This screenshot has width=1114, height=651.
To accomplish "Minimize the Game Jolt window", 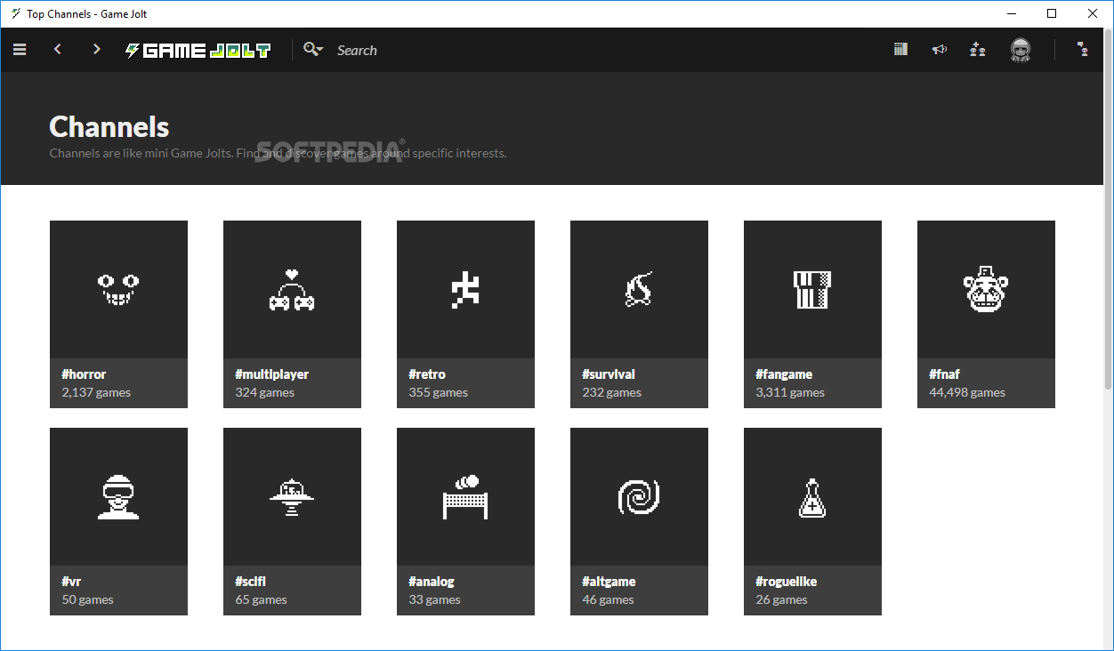I will point(1011,13).
